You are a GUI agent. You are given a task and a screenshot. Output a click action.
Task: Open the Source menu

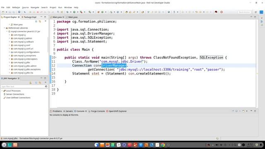click(x=25, y=7)
